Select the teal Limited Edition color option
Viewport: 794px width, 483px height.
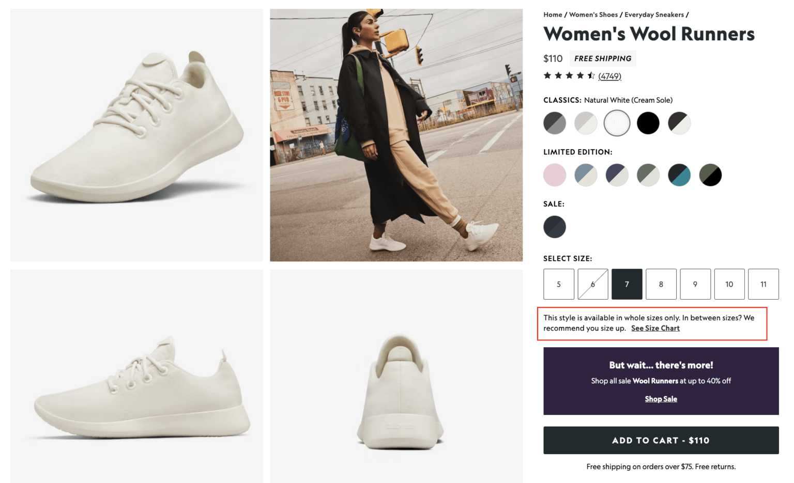679,175
